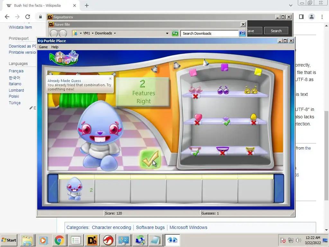Image resolution: width=329 pixels, height=247 pixels.
Task: Pick the purple nose on middle shelf
Action: coord(226,118)
